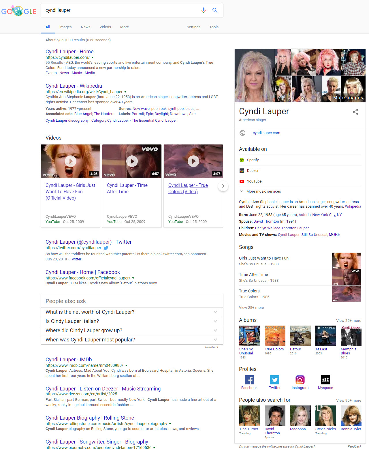Open search Settings
The height and width of the screenshot is (449, 369).
(193, 27)
